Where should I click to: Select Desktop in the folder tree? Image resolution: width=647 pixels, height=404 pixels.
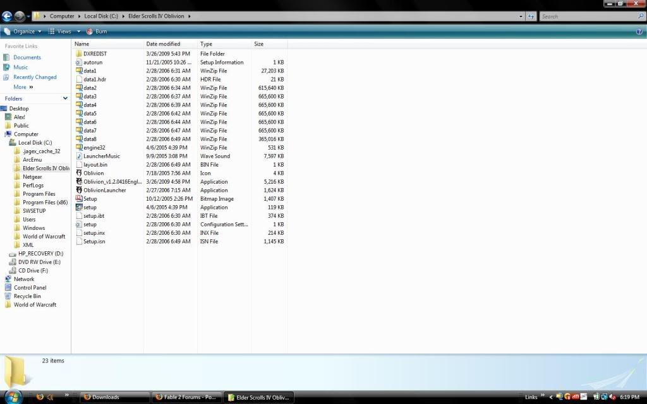point(19,109)
